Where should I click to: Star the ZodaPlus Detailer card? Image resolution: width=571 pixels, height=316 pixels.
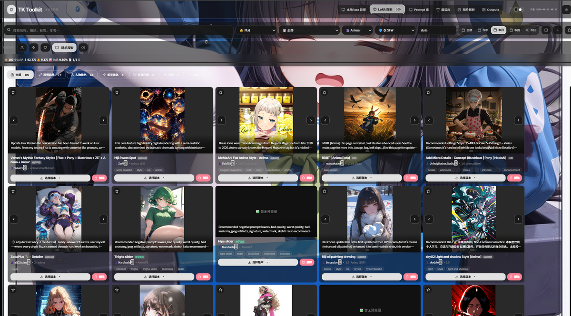click(x=13, y=191)
